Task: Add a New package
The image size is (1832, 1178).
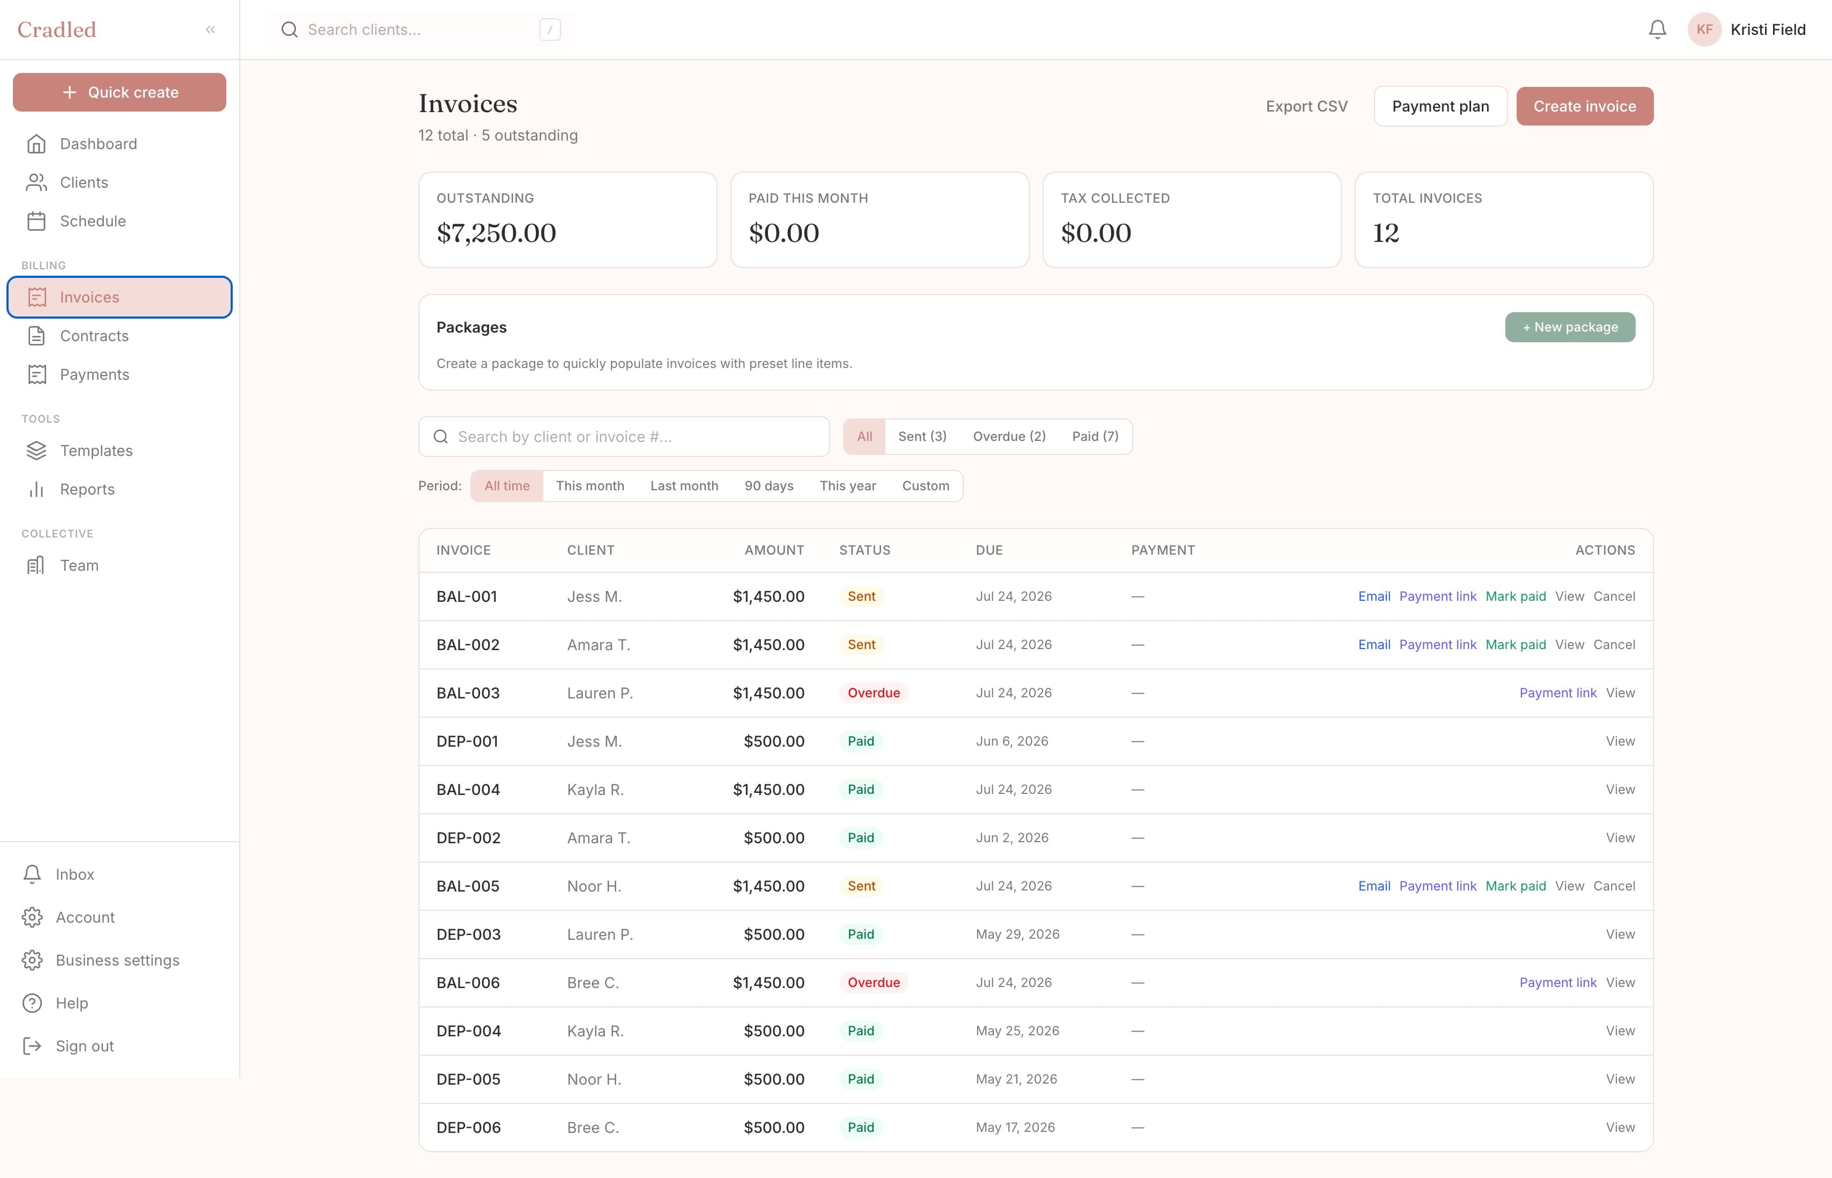Action: (1570, 327)
